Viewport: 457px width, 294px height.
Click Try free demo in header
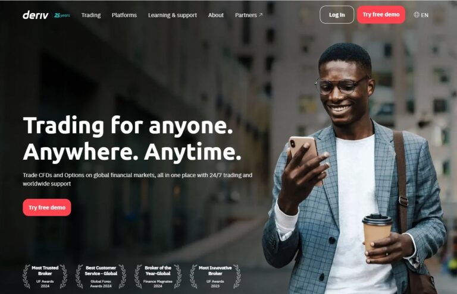coord(381,14)
